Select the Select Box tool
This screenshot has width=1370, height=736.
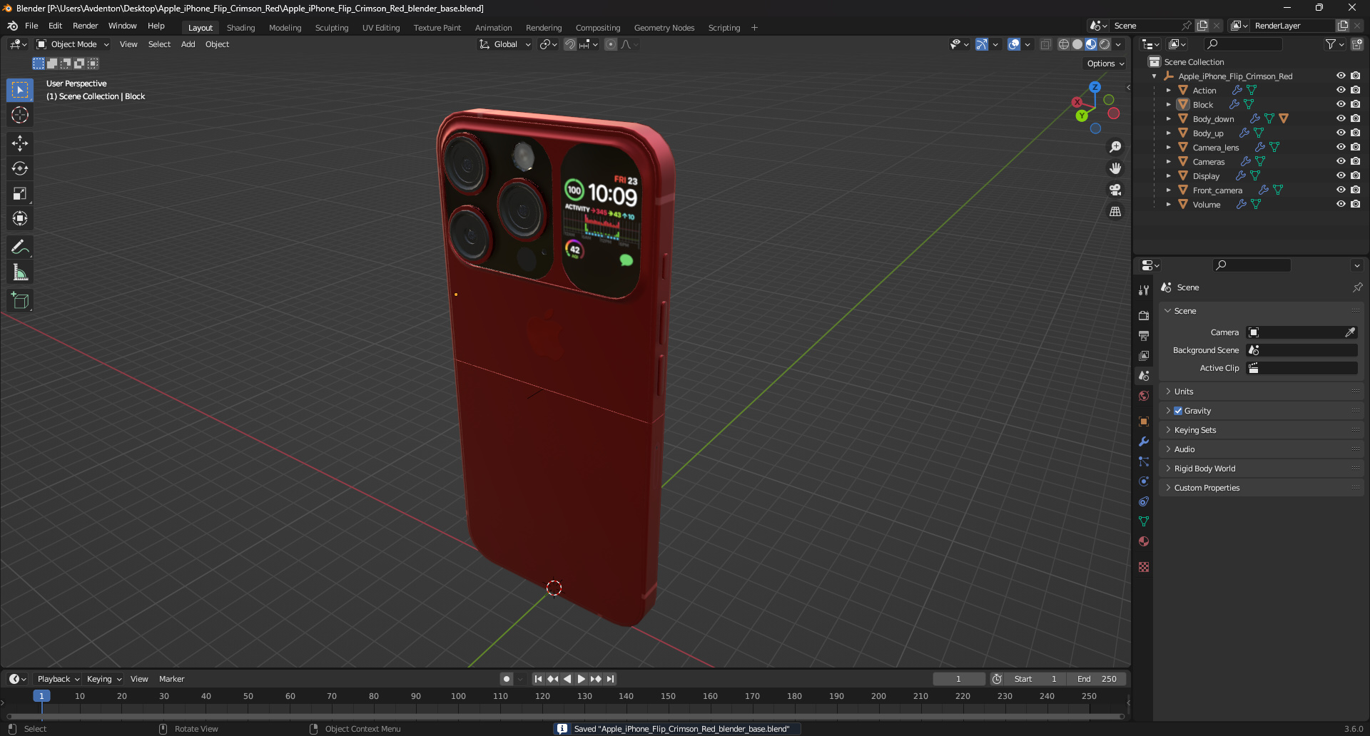[x=20, y=90]
